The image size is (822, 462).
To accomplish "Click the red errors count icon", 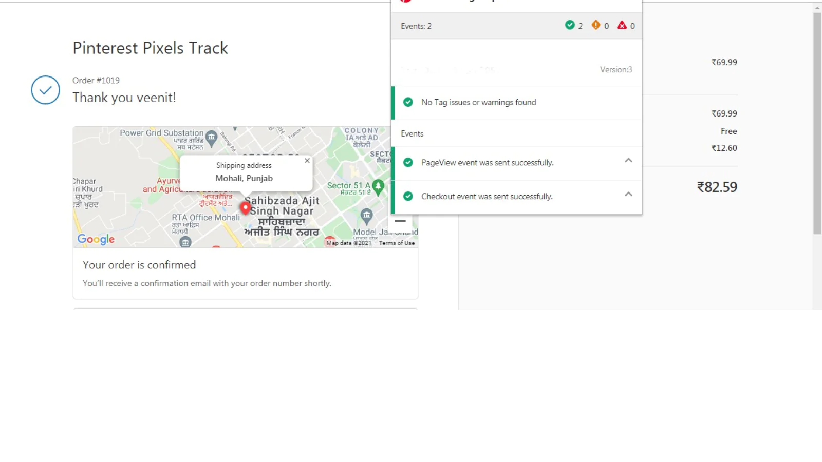I will click(622, 25).
